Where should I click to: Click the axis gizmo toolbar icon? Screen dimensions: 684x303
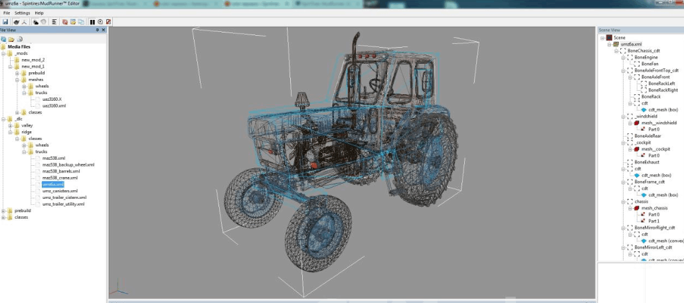tap(24, 22)
